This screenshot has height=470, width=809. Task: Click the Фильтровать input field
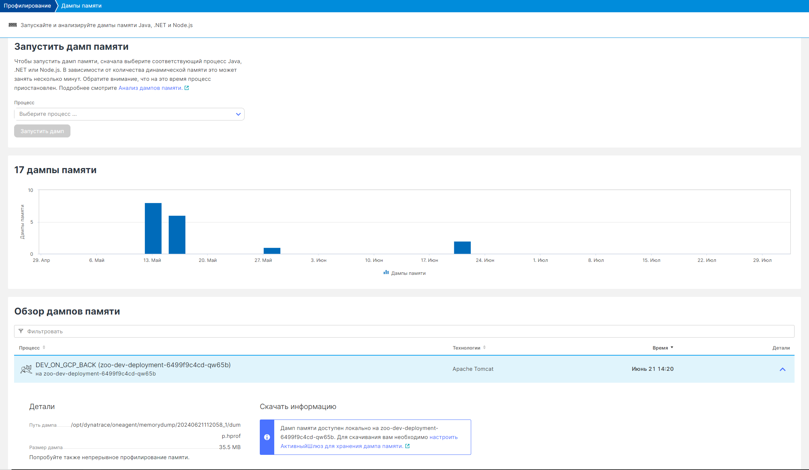coord(405,331)
